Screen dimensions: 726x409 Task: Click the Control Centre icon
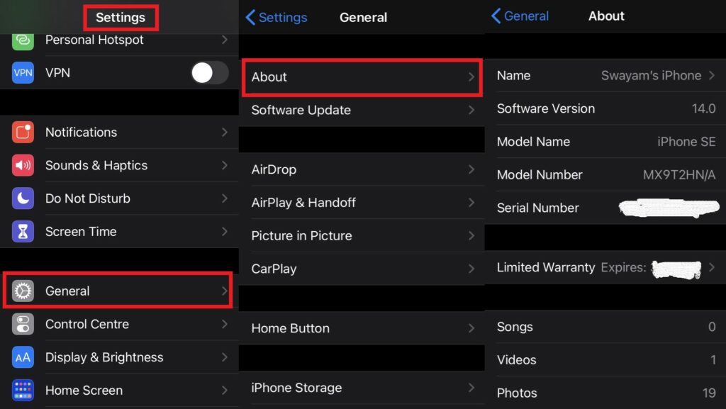[21, 324]
